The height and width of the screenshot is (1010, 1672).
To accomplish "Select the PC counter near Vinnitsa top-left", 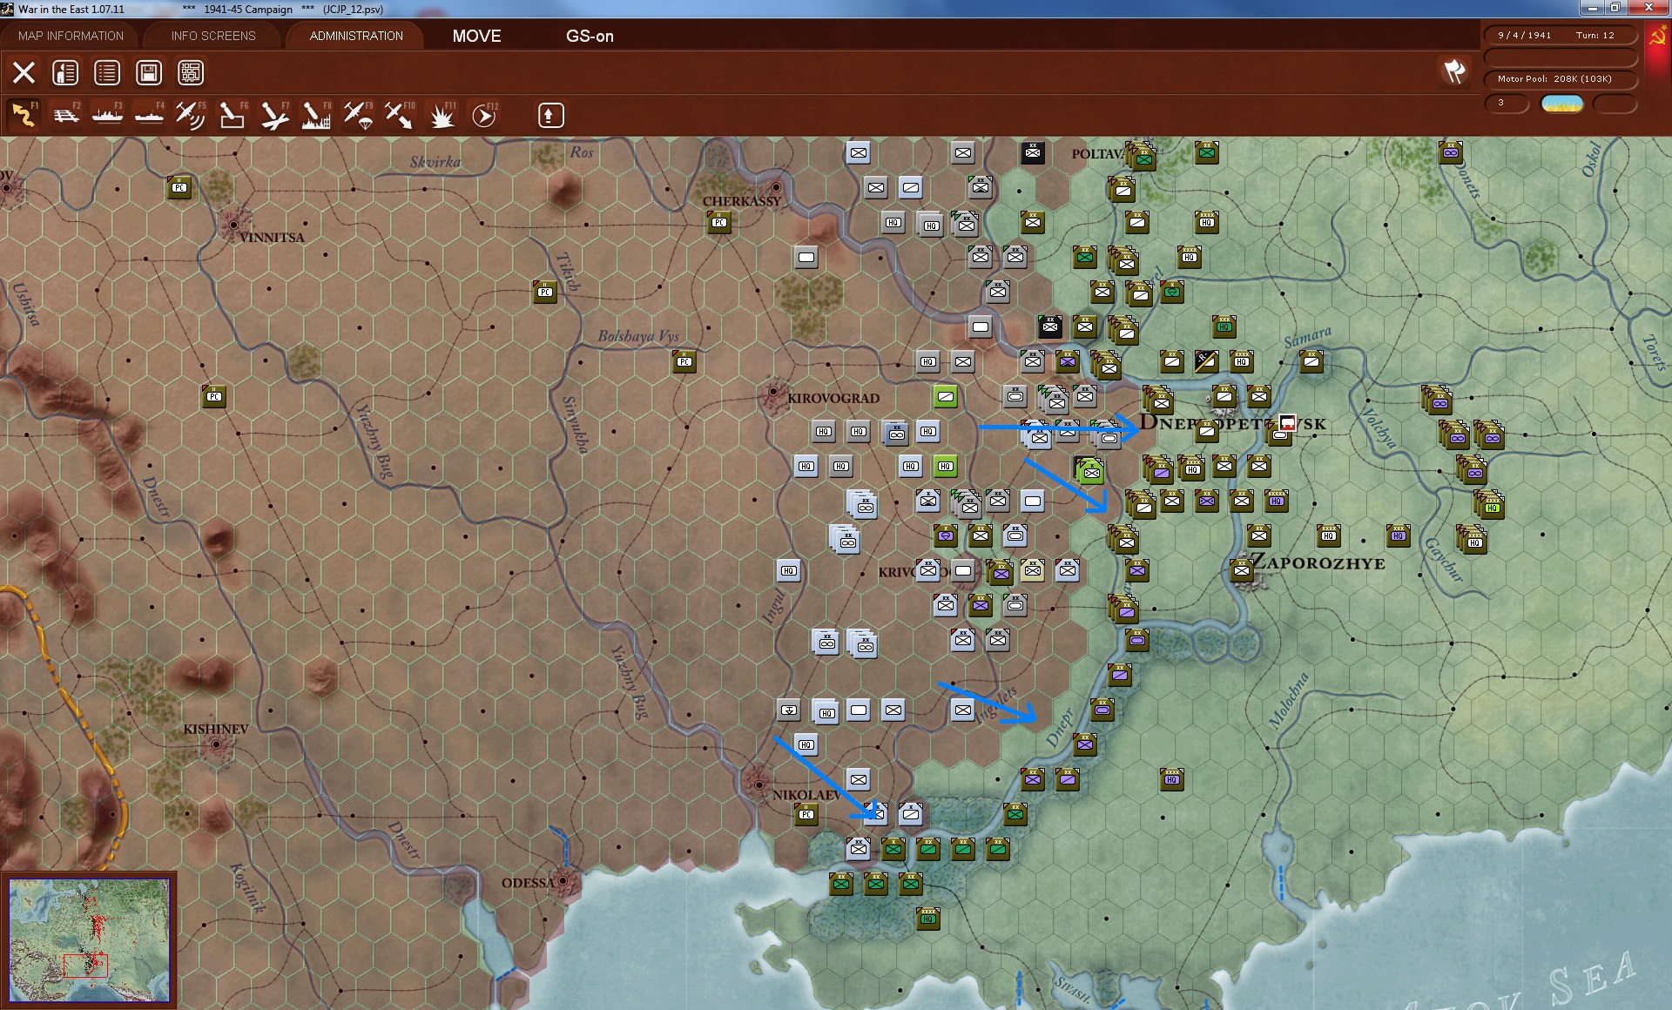I will (x=179, y=187).
